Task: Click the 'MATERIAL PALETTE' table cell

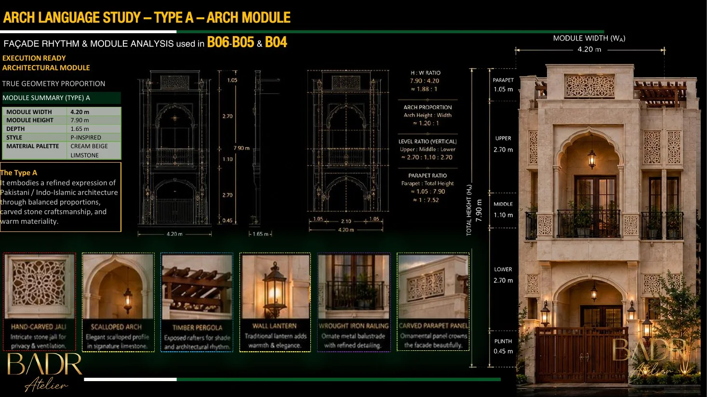Action: pos(34,151)
